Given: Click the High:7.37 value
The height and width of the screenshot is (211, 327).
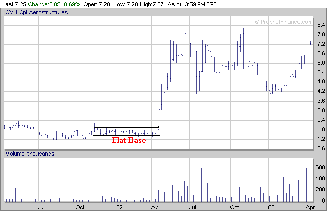Looking at the screenshot, I should point(151,4).
